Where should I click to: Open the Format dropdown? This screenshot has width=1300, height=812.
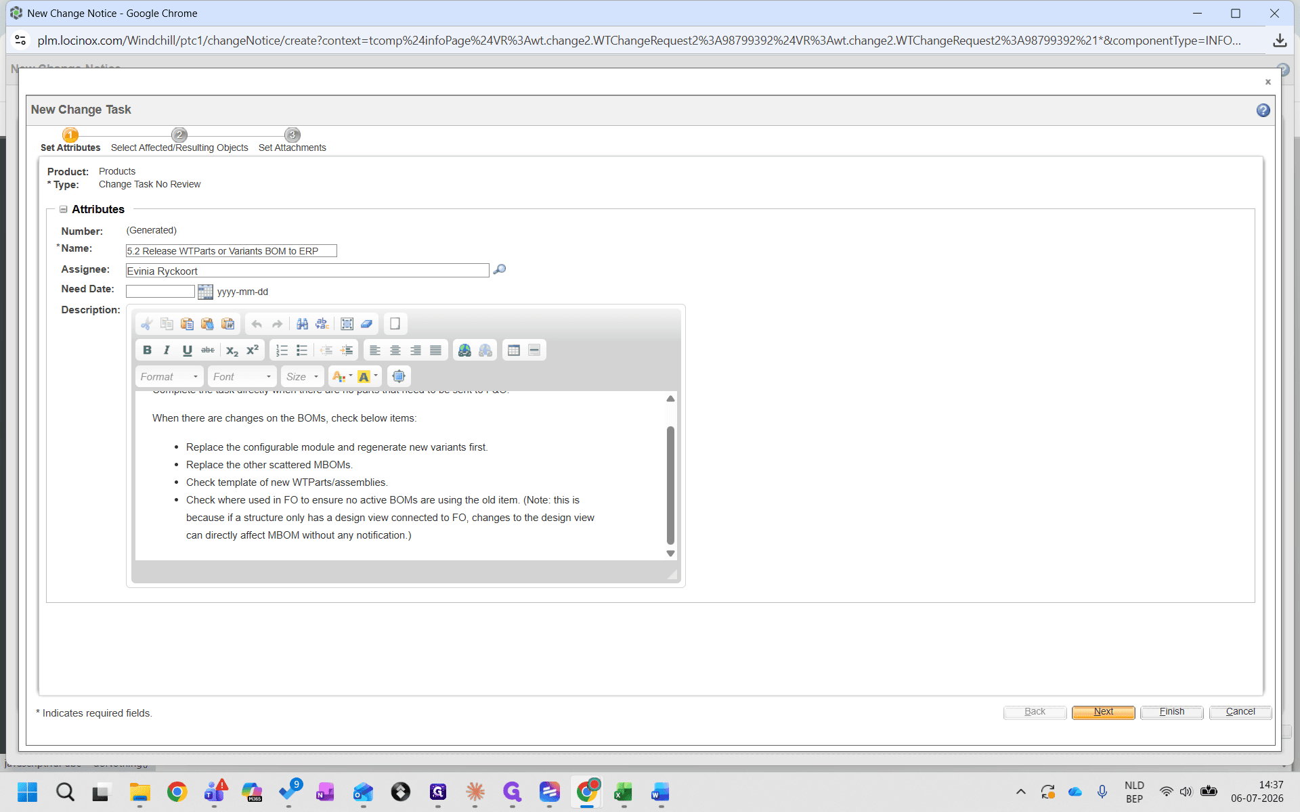[169, 377]
